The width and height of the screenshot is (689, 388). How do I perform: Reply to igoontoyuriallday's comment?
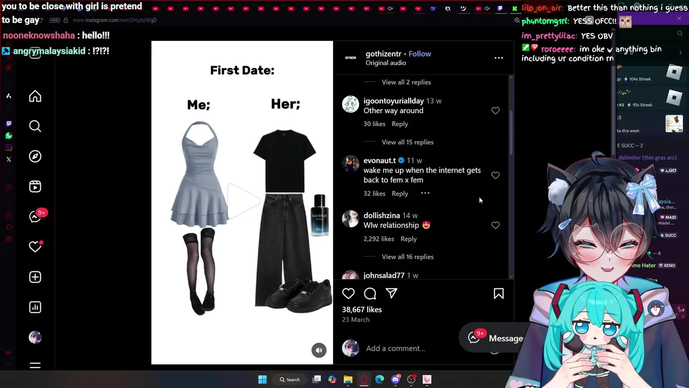[399, 124]
